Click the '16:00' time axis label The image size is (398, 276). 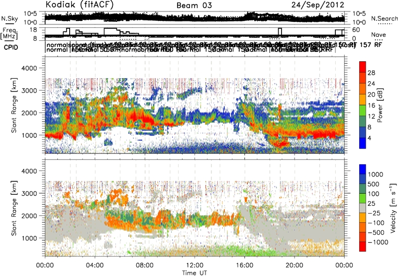point(245,266)
